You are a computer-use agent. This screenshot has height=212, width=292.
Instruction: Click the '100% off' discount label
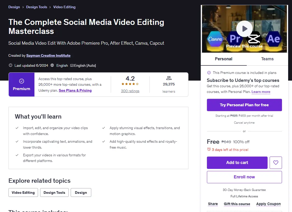pyautogui.click(x=241, y=142)
